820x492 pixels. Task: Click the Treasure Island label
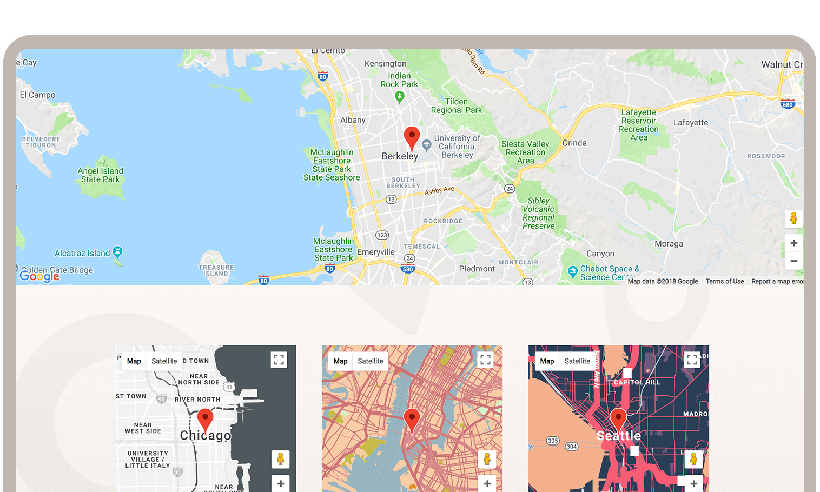[x=216, y=270]
